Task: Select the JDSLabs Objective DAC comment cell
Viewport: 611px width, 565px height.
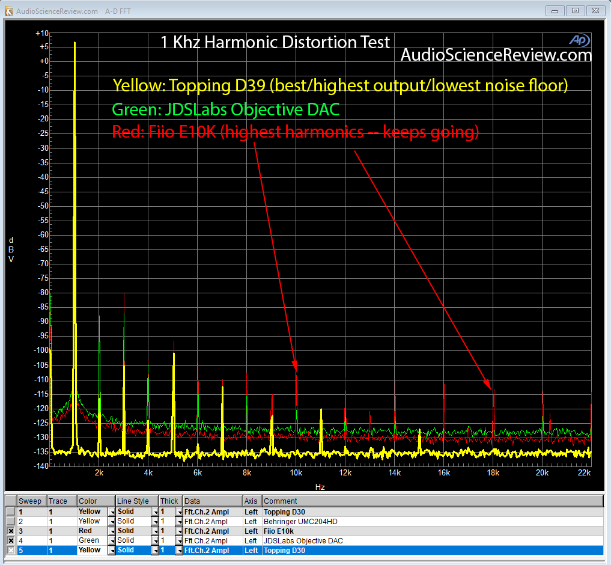Action: coord(433,541)
